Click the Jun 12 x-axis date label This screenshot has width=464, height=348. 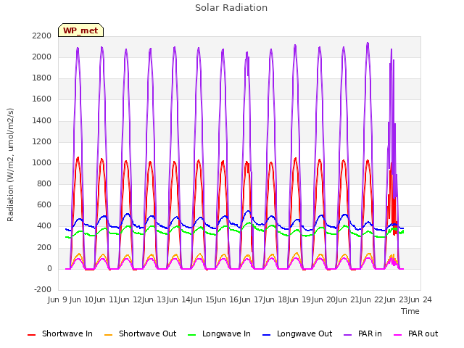click(x=130, y=299)
